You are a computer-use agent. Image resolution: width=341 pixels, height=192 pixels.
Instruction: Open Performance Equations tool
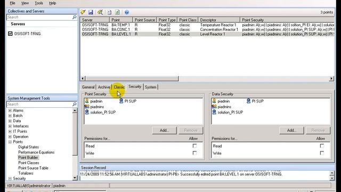click(36, 152)
